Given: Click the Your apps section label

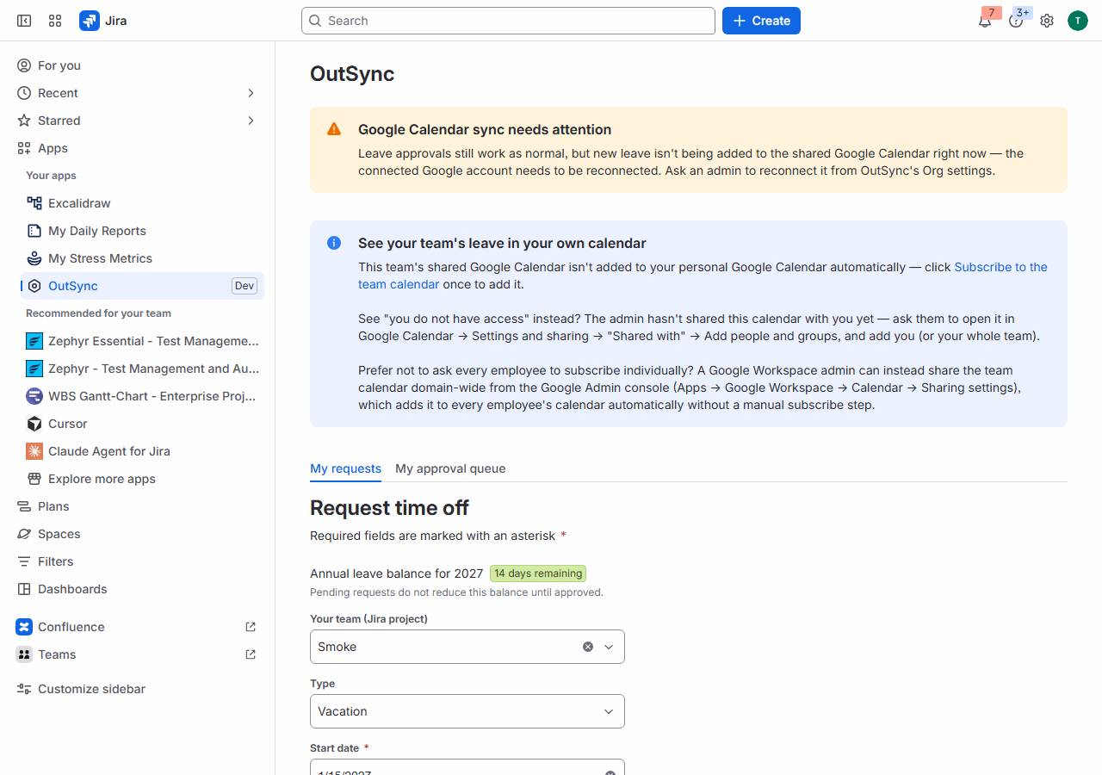Looking at the screenshot, I should (x=51, y=176).
